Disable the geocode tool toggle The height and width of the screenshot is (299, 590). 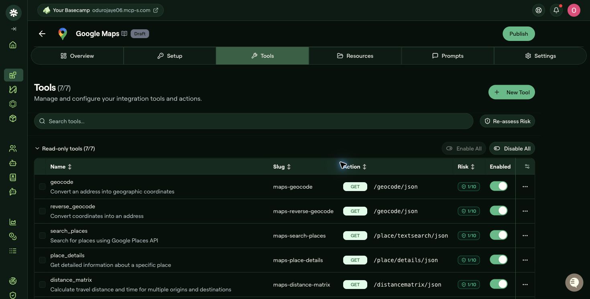point(498,186)
